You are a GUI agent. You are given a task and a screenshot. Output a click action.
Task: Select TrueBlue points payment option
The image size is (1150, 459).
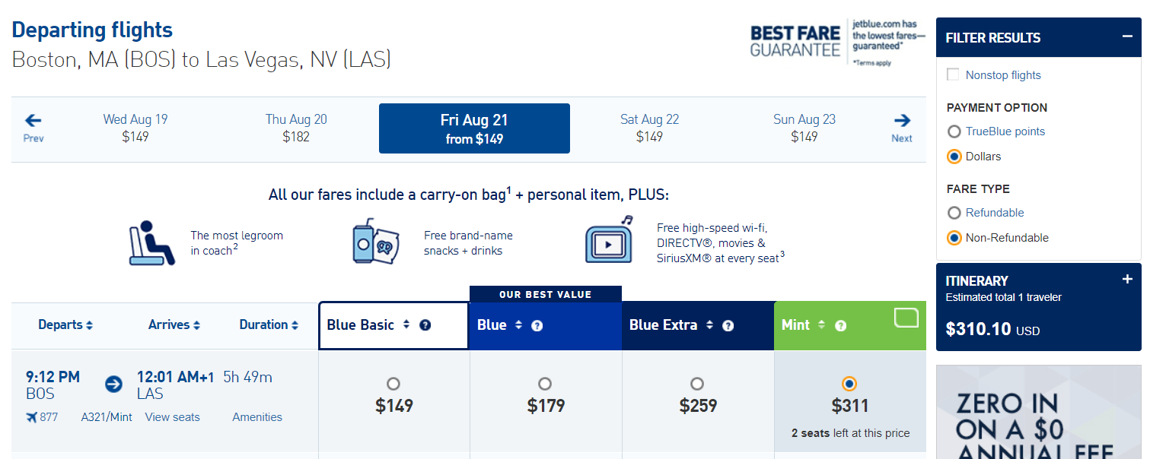pyautogui.click(x=954, y=131)
